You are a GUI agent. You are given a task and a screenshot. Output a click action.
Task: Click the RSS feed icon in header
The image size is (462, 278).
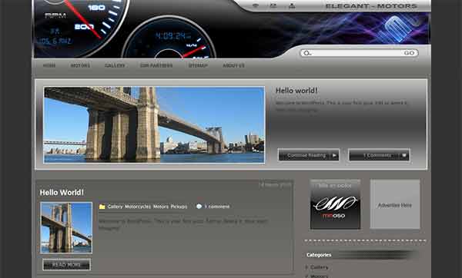256,5
